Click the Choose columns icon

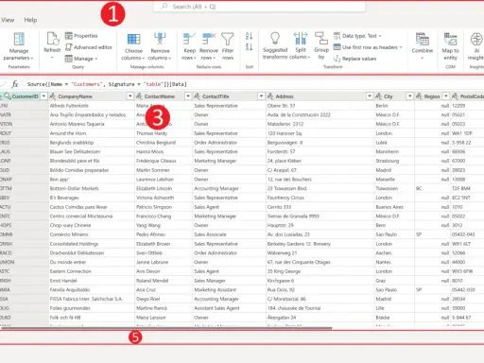coord(133,40)
